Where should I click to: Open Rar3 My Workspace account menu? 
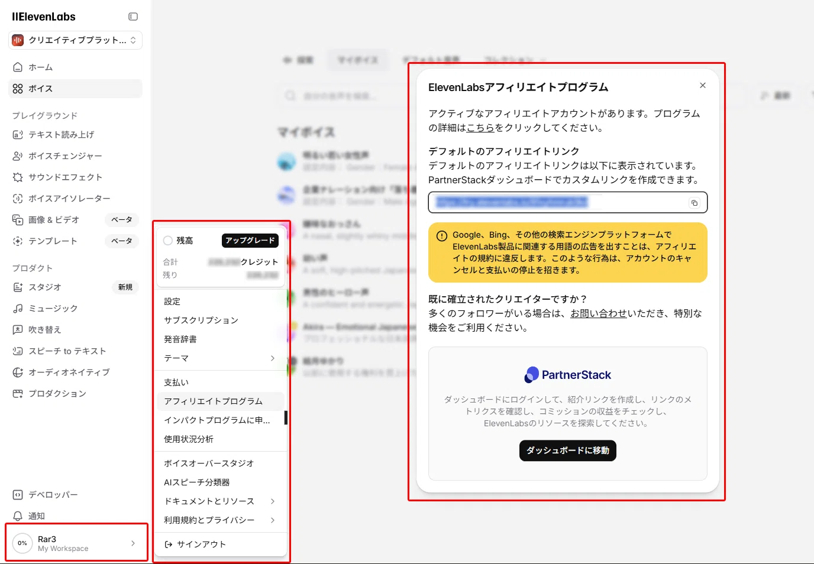pos(76,543)
